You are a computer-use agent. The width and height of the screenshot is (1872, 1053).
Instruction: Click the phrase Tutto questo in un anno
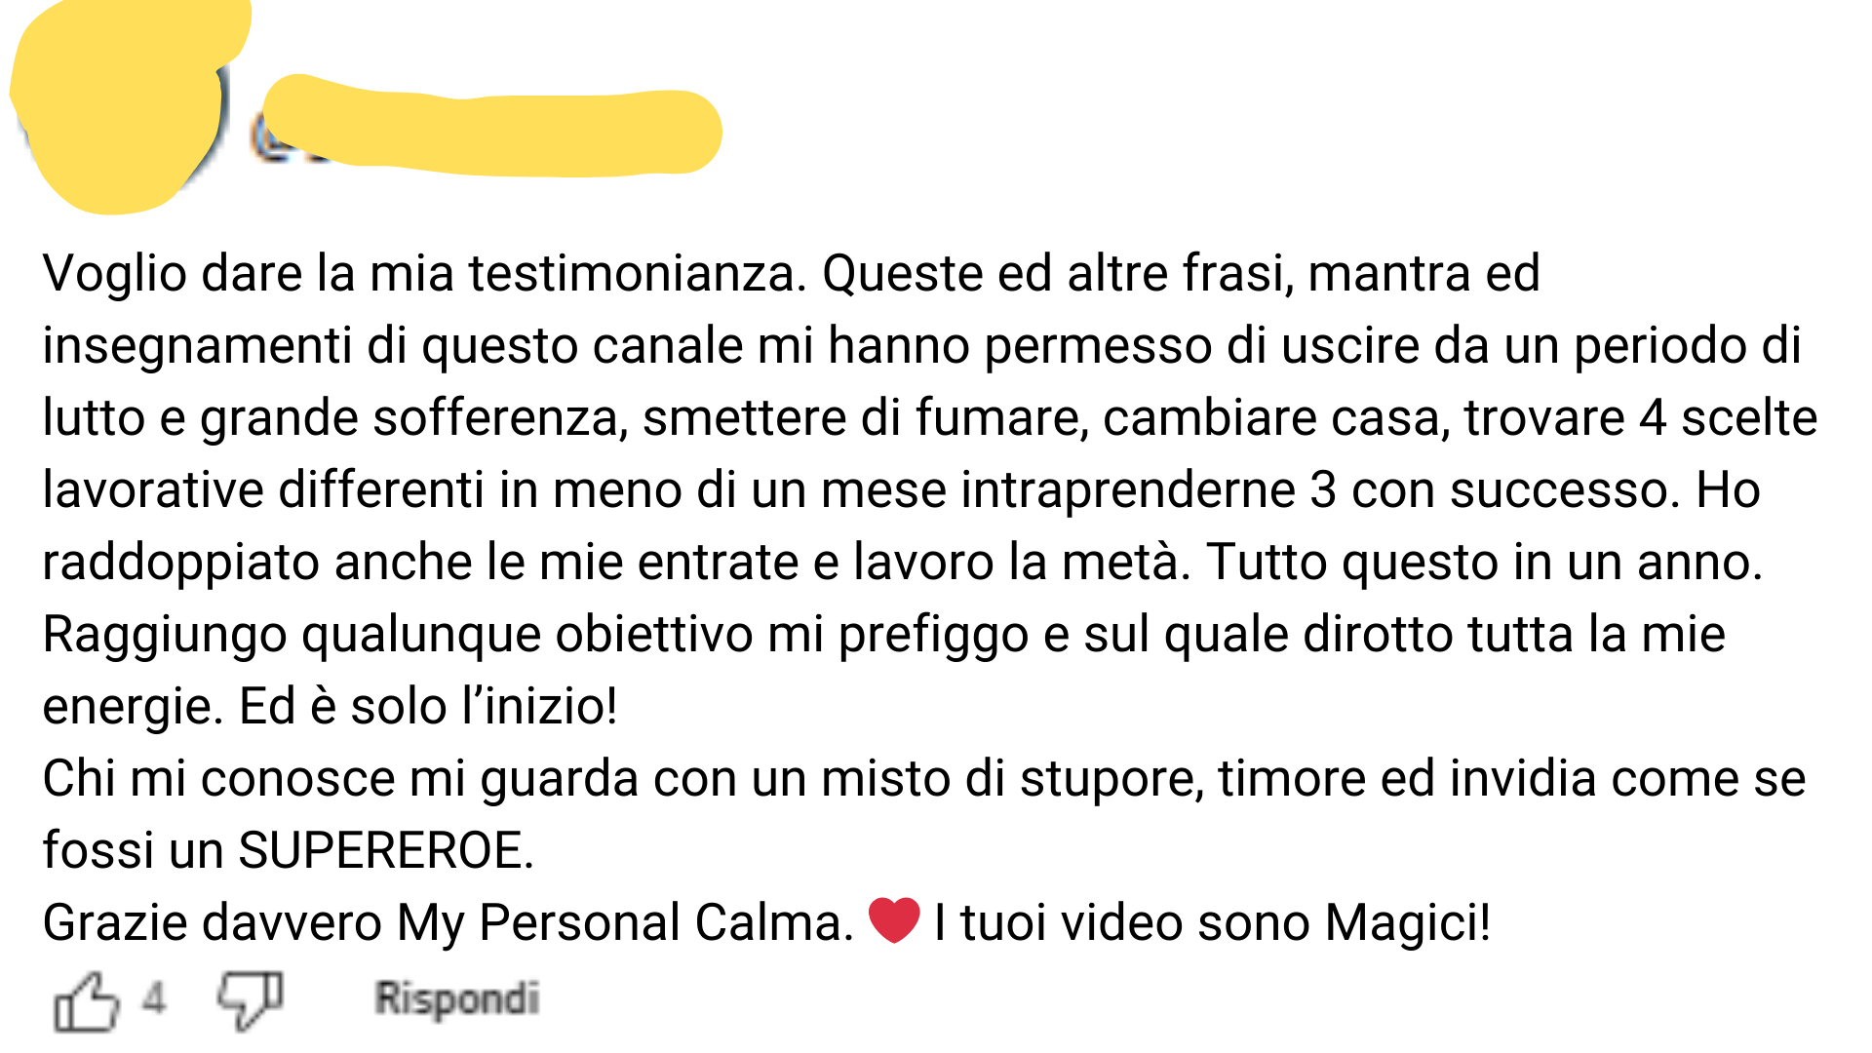click(x=1484, y=563)
